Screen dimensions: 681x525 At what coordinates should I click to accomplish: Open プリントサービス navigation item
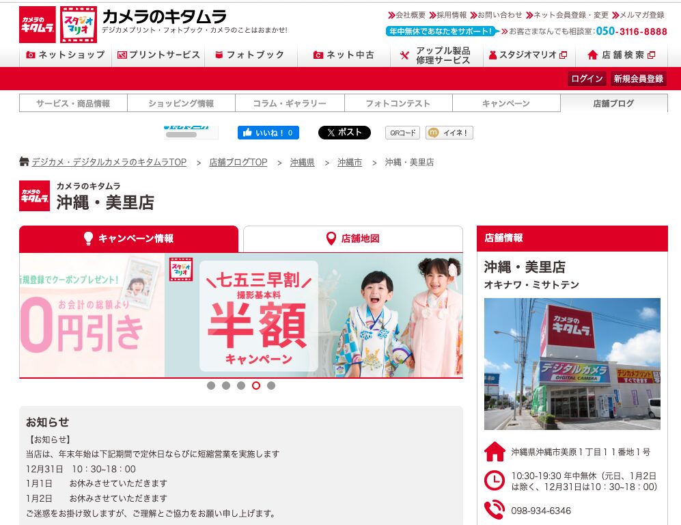[x=158, y=55]
